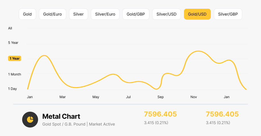Select the Gold tab
261x136 pixels.
(x=27, y=14)
